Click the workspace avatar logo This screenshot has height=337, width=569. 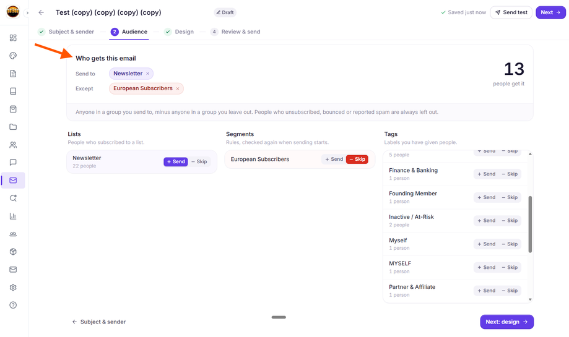click(x=13, y=12)
